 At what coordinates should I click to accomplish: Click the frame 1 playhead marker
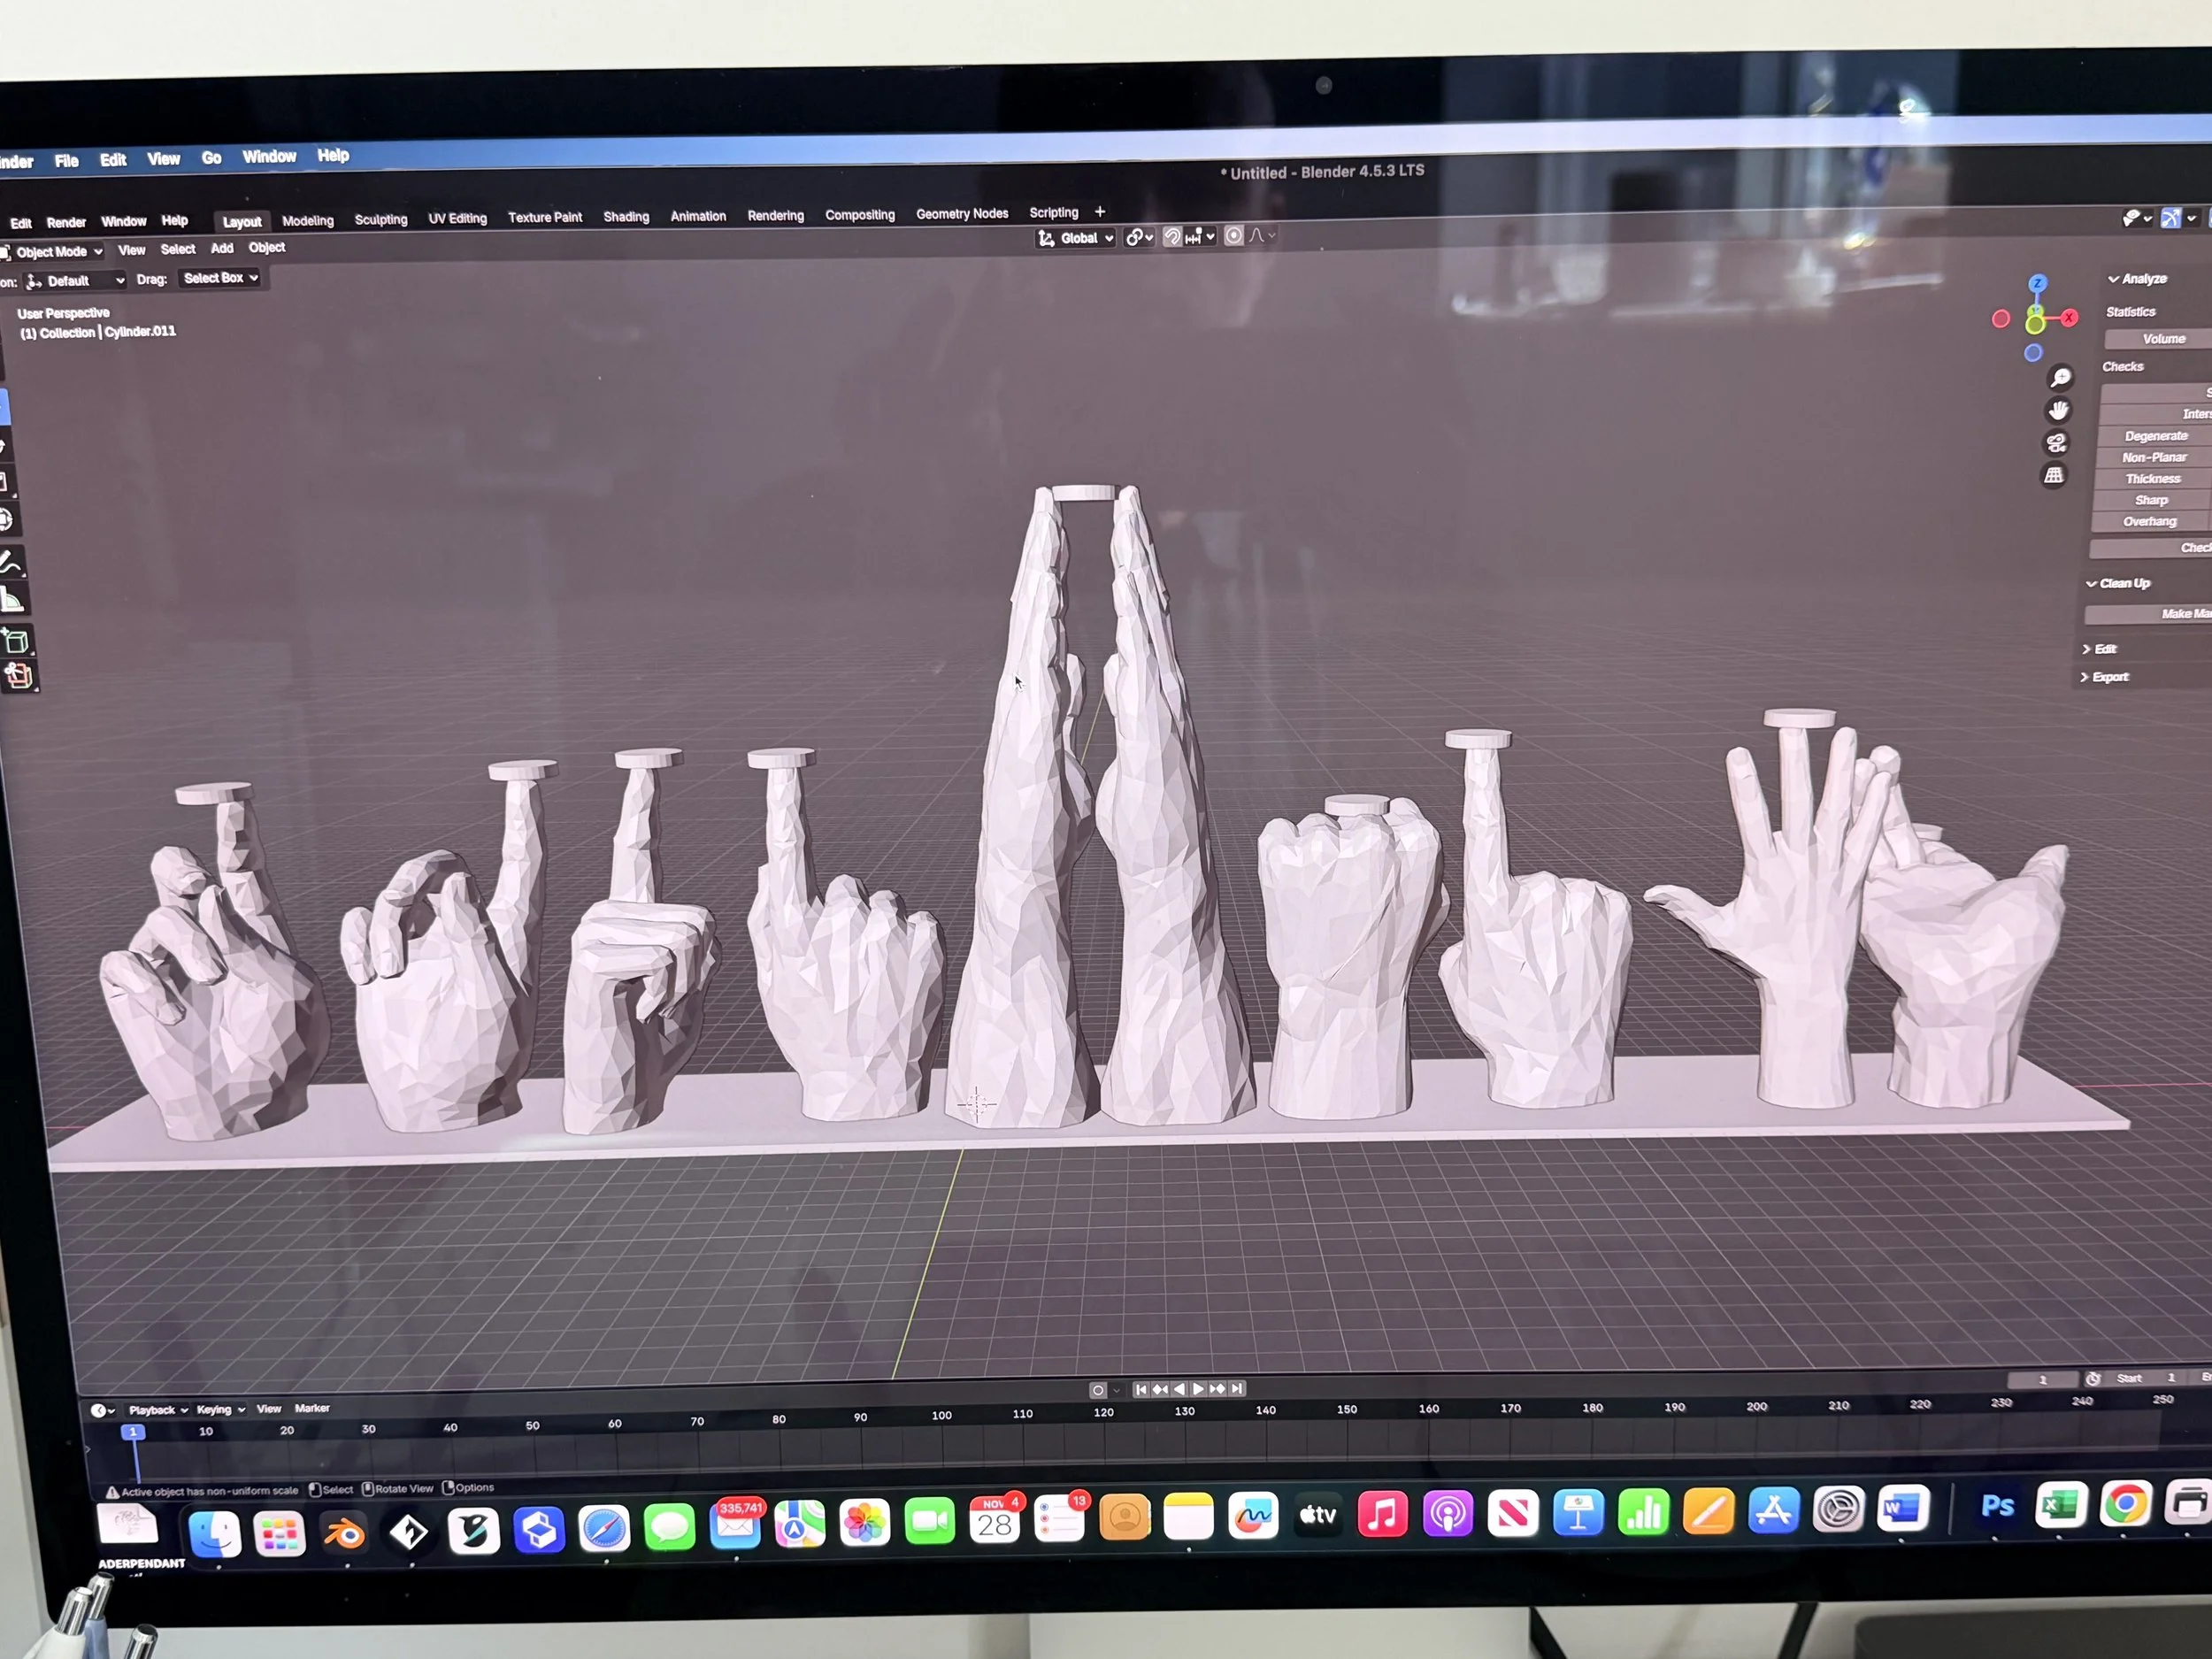pos(133,1432)
